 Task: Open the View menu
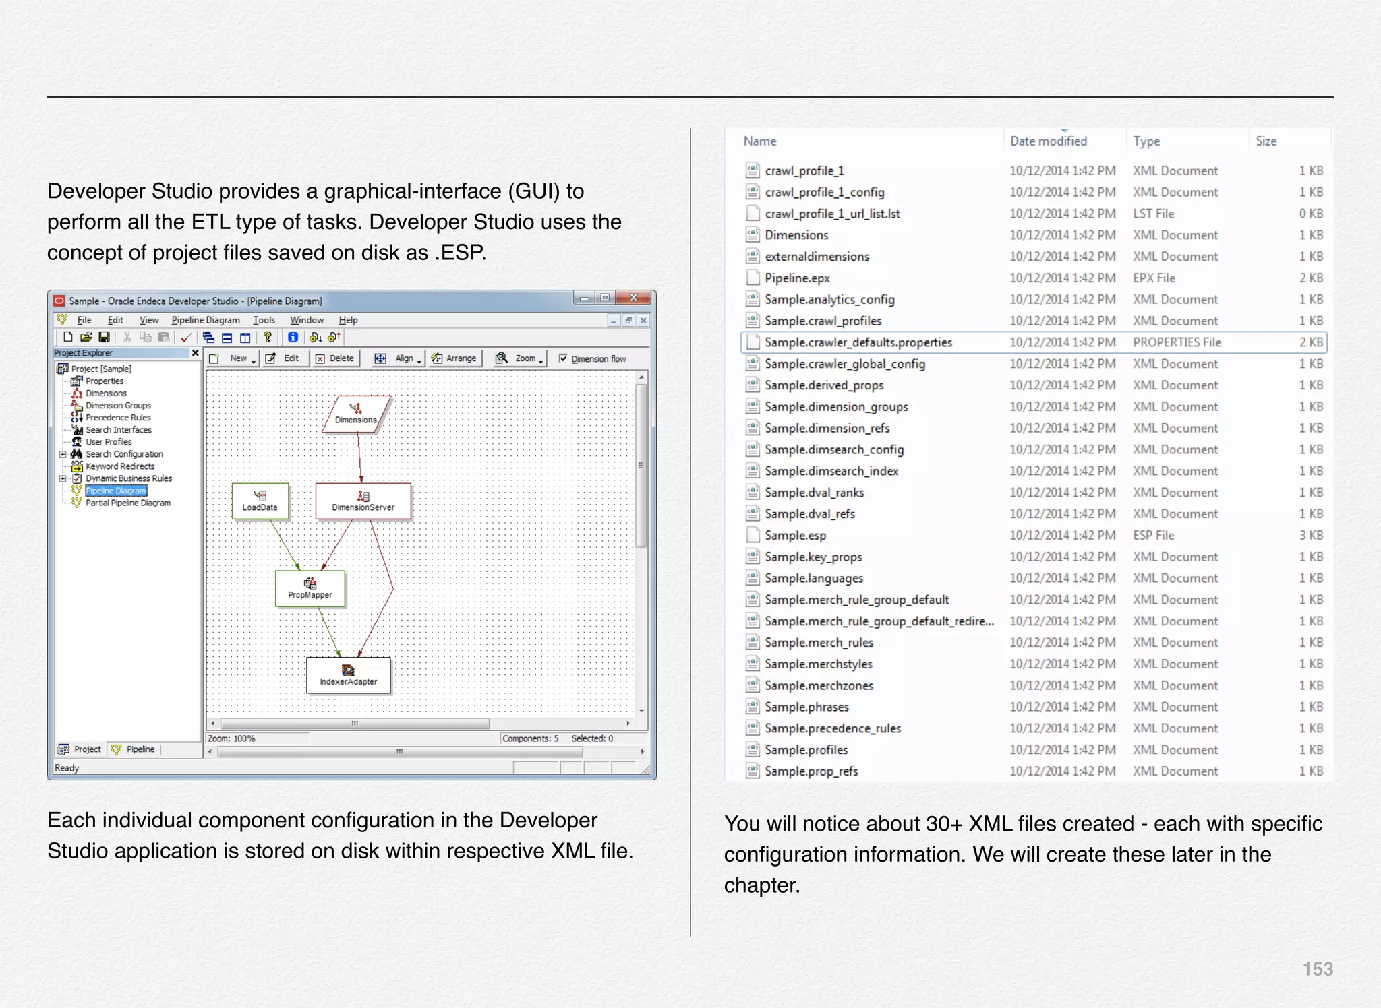pyautogui.click(x=149, y=320)
